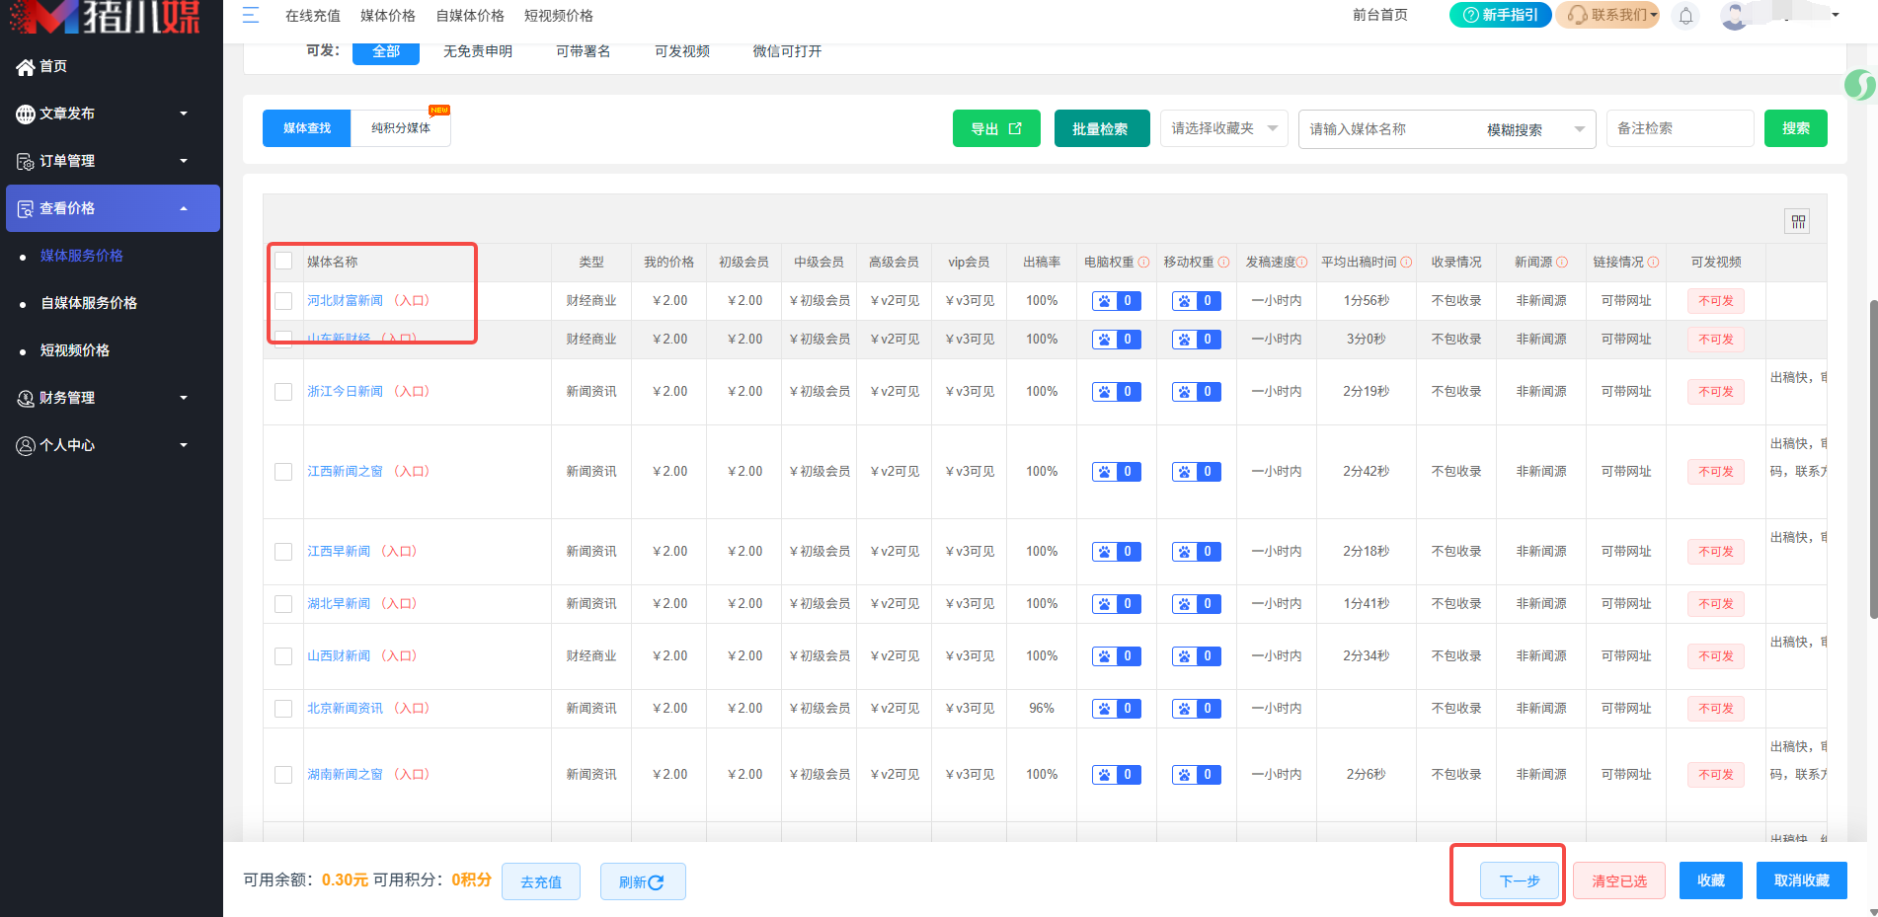
Task: Toggle the select-all checkbox in table header
Action: click(x=283, y=261)
